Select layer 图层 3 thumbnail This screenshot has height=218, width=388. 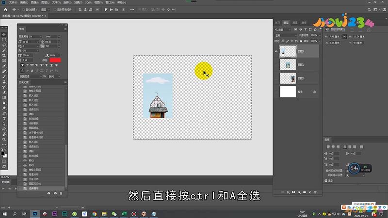pos(288,78)
